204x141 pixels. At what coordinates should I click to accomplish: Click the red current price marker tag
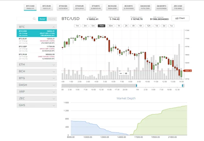tap(188, 71)
